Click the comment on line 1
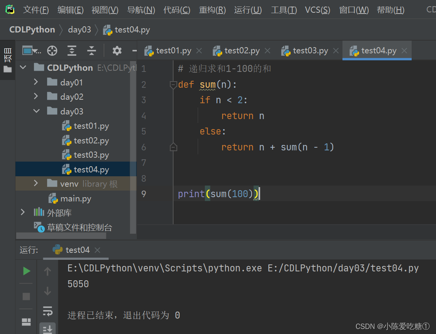Viewport: 436px width, 334px height. coord(225,69)
